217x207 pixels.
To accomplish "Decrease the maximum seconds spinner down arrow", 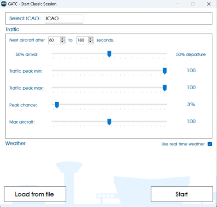I will [x=90, y=42].
